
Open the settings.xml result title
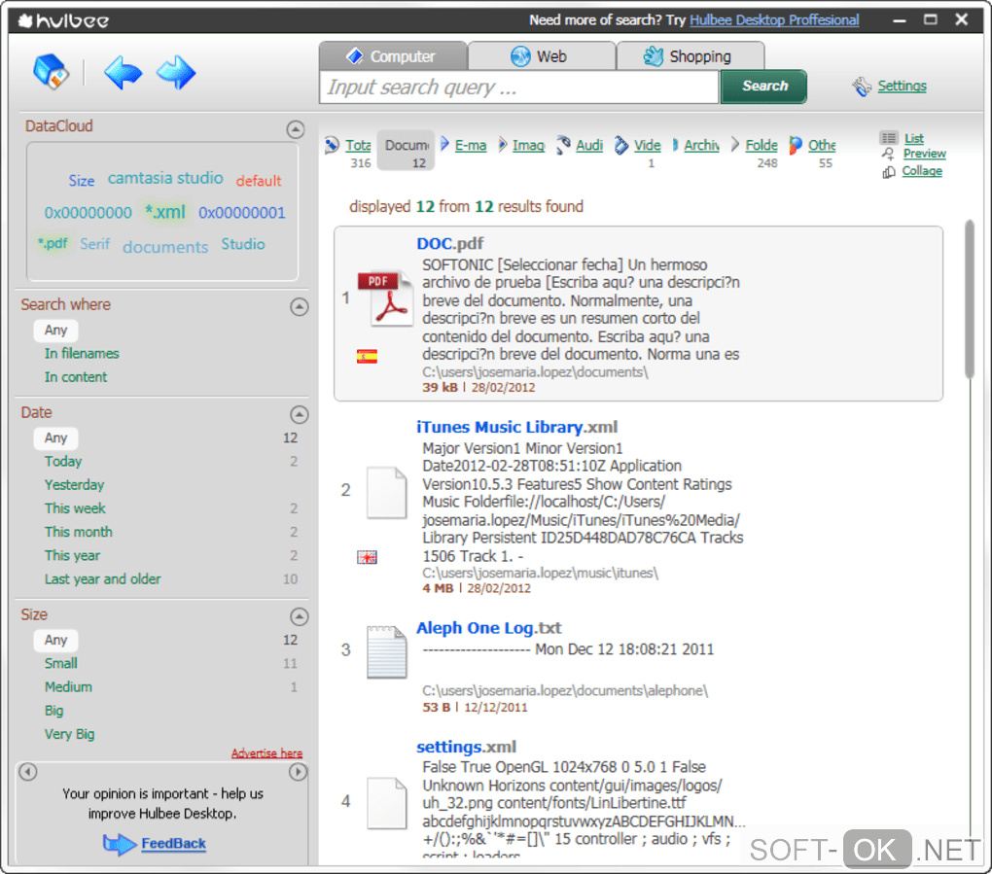click(466, 747)
